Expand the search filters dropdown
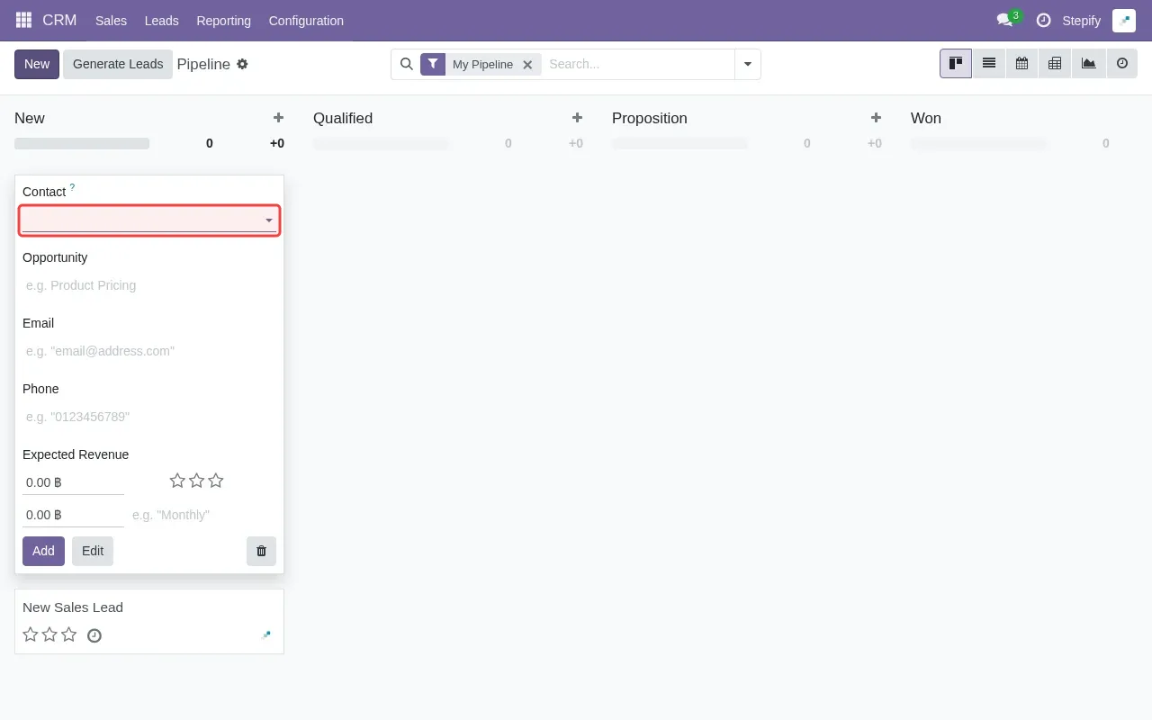The width and height of the screenshot is (1152, 720). 748,64
